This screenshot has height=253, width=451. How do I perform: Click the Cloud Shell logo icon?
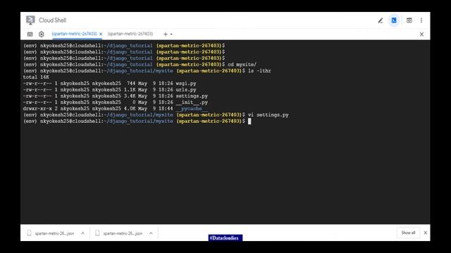pos(30,20)
